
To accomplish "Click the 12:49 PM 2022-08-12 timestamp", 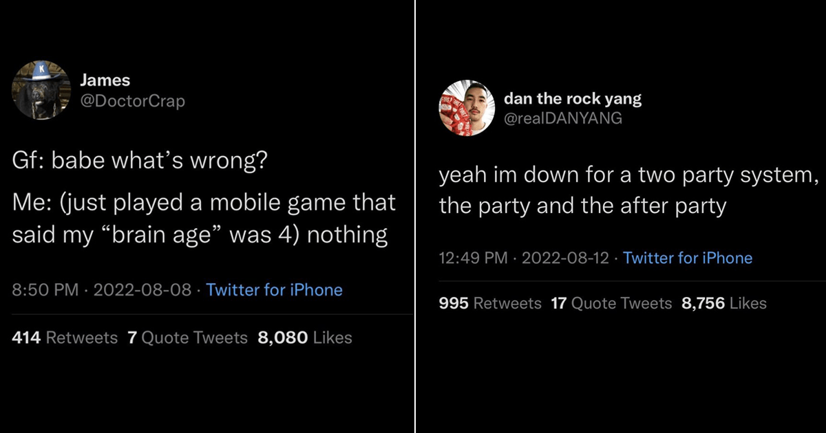I will 524,258.
